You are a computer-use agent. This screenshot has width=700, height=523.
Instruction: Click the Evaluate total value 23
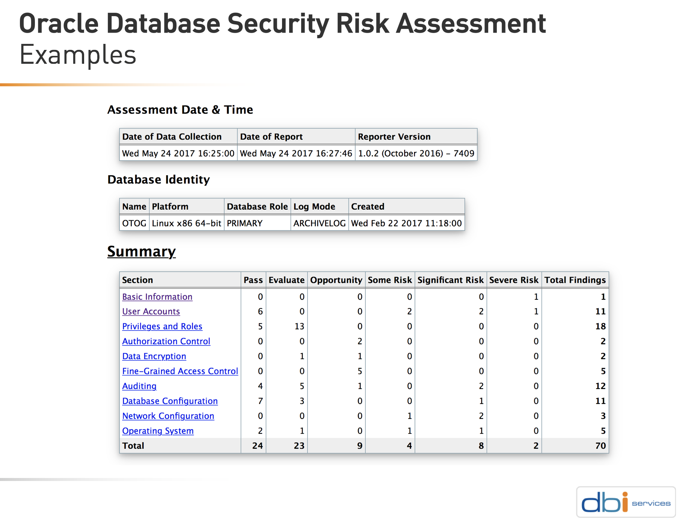click(x=299, y=446)
